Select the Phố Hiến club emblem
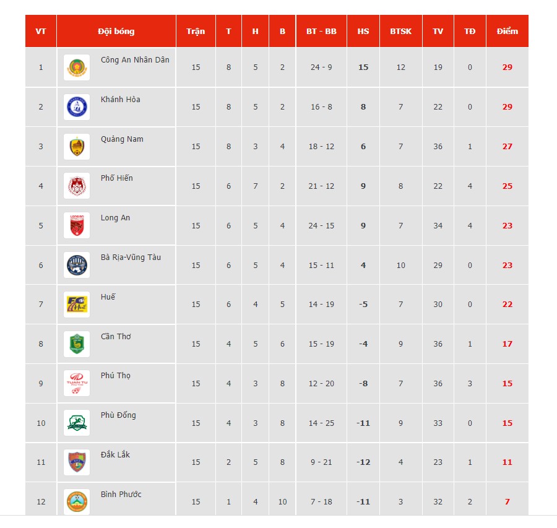Viewport: 557px width, 528px height. coord(77,186)
